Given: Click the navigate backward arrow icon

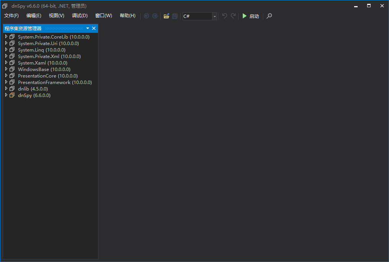Looking at the screenshot, I should point(146,16).
